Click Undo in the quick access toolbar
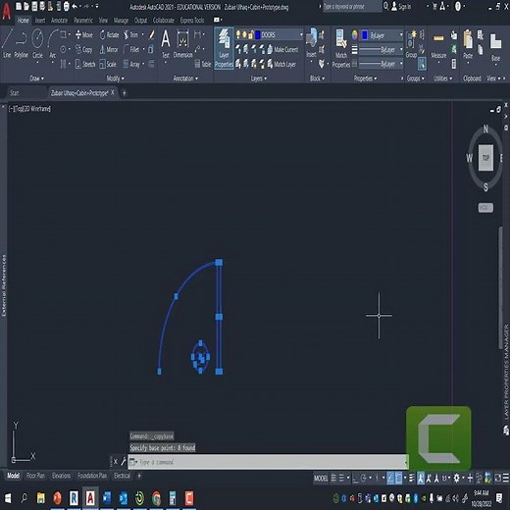 point(75,6)
